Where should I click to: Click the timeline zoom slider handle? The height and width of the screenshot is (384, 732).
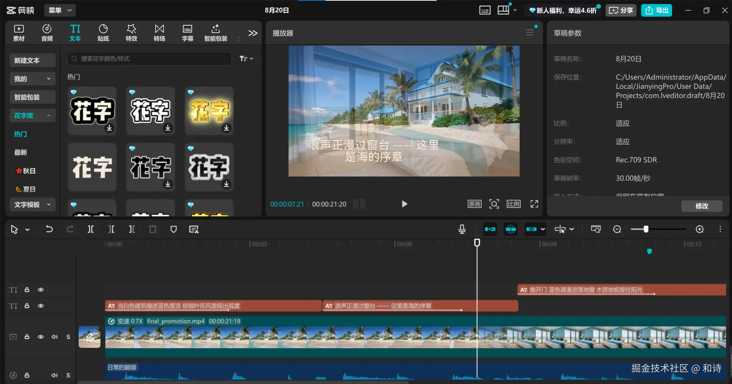point(646,229)
